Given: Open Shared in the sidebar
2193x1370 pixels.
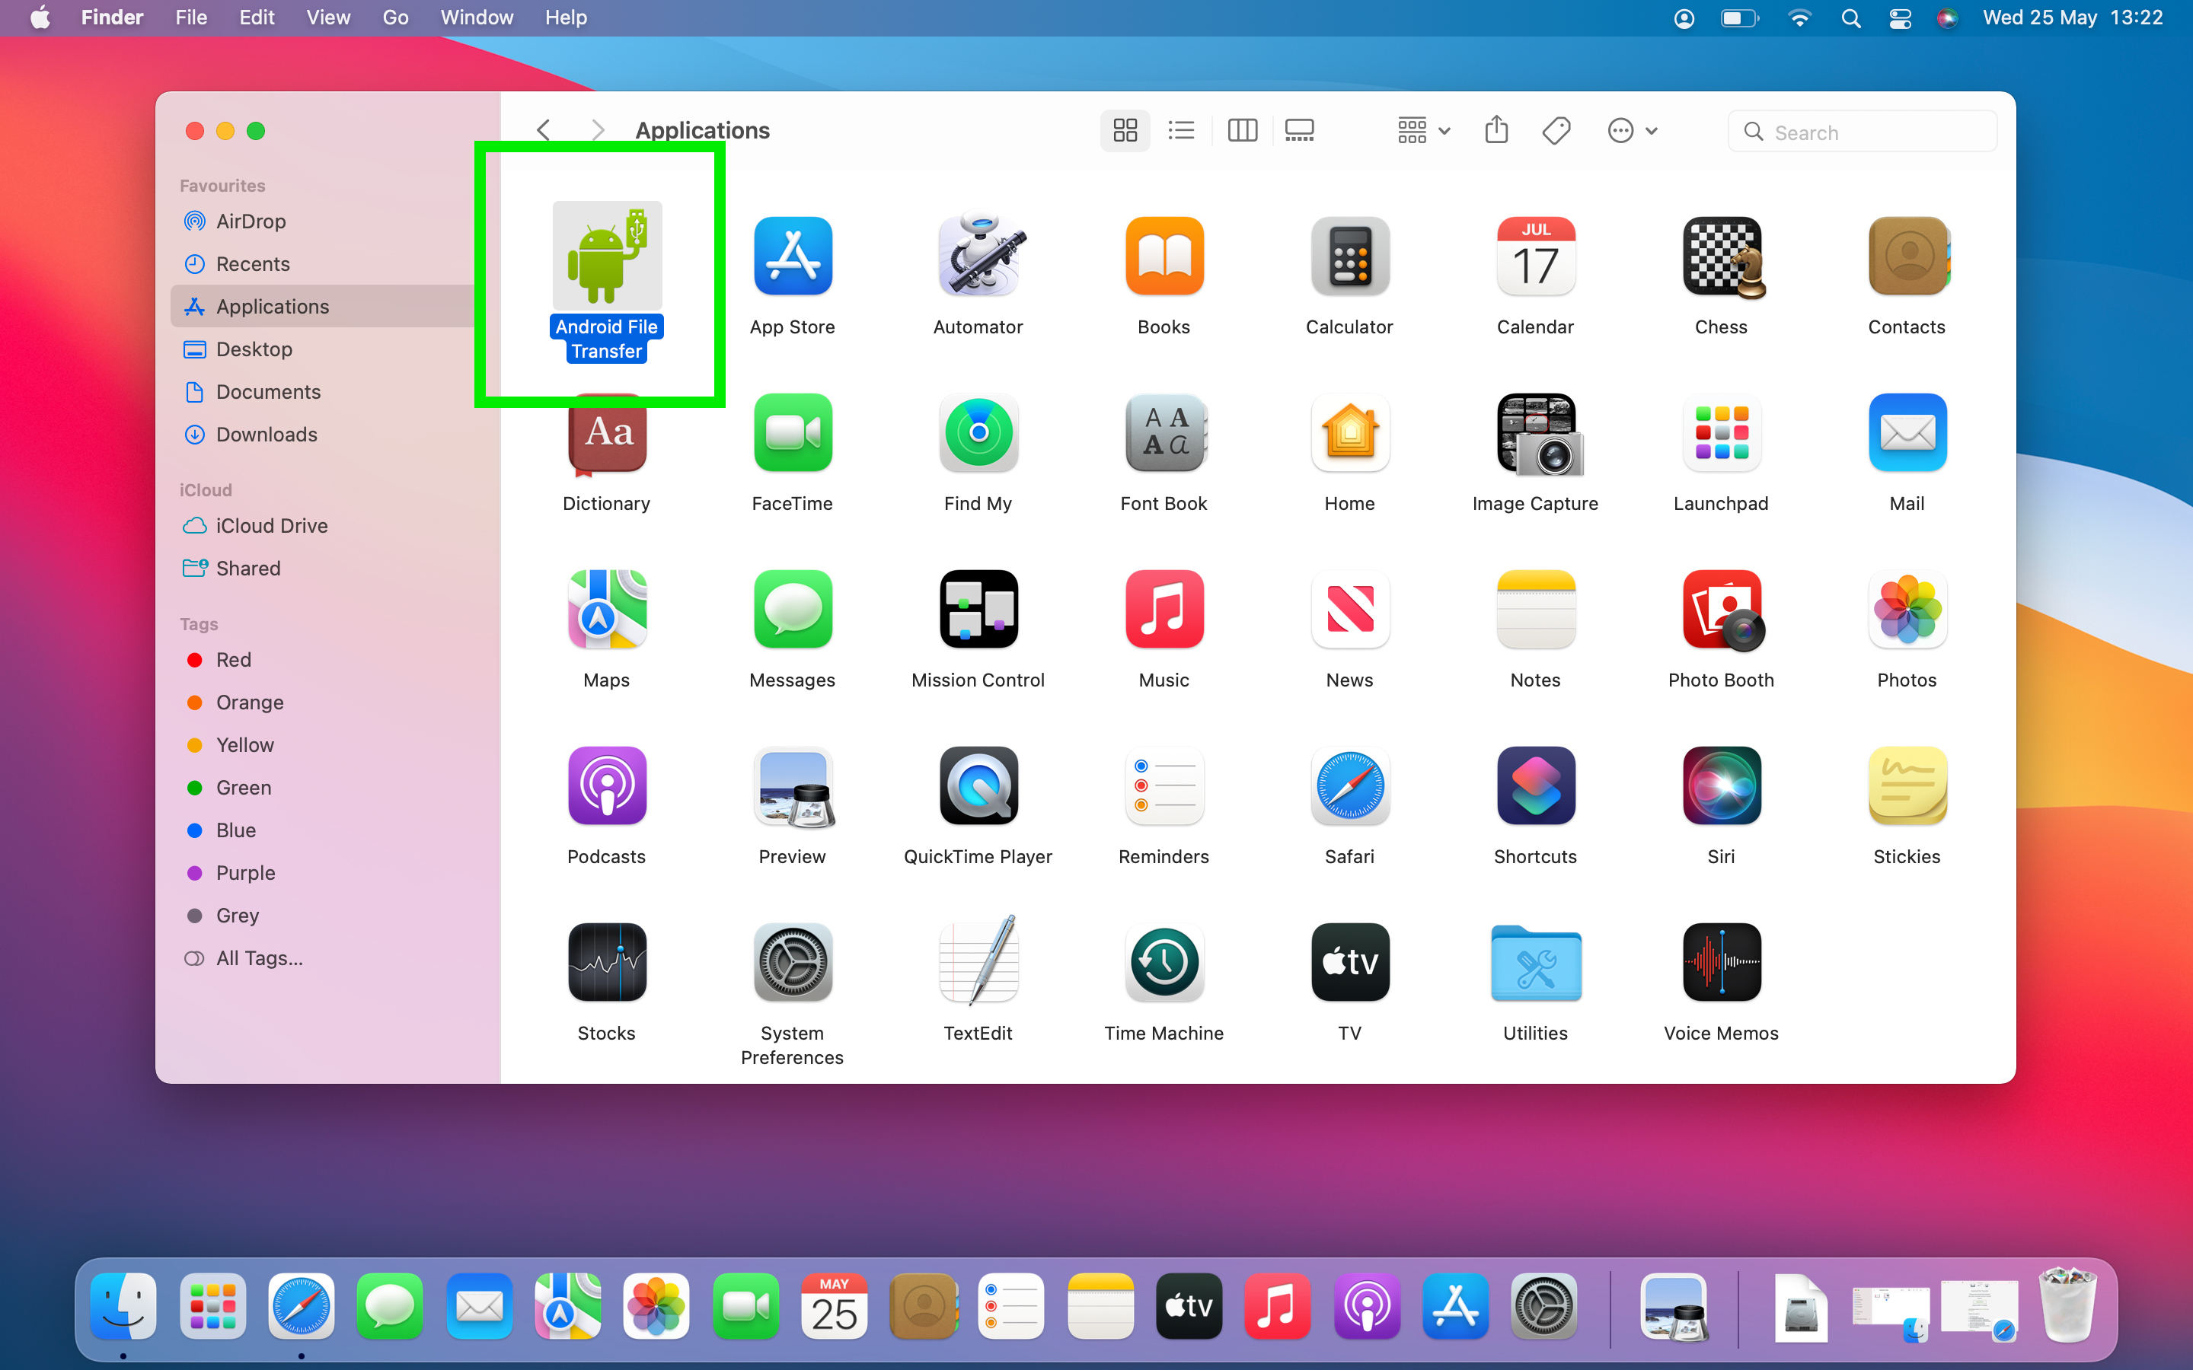Looking at the screenshot, I should (x=324, y=568).
